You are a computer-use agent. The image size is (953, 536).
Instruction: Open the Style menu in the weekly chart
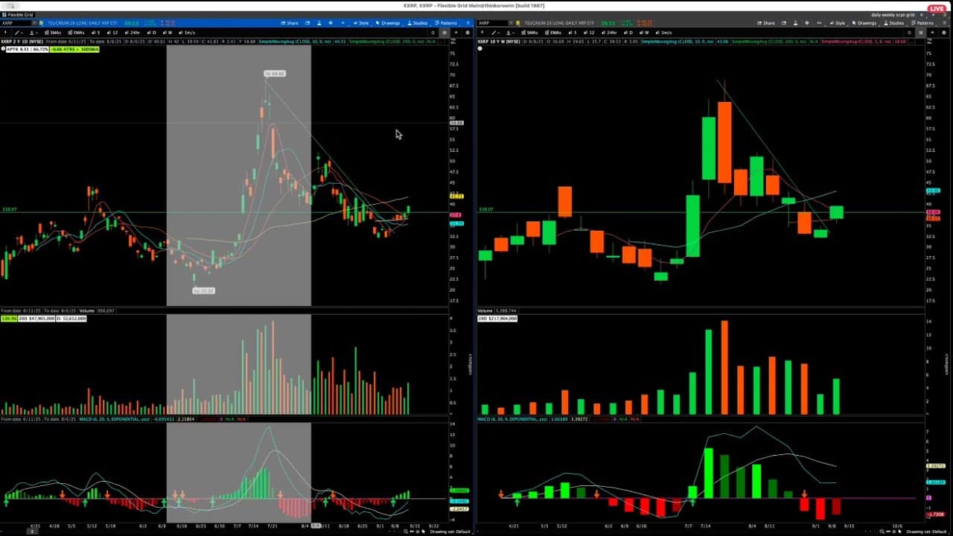(838, 23)
